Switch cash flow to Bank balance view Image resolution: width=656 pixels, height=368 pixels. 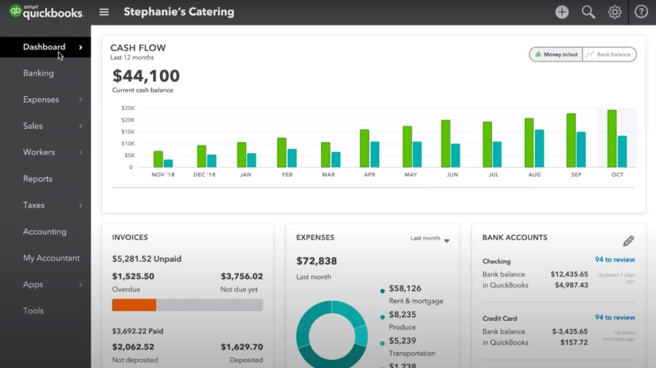609,54
